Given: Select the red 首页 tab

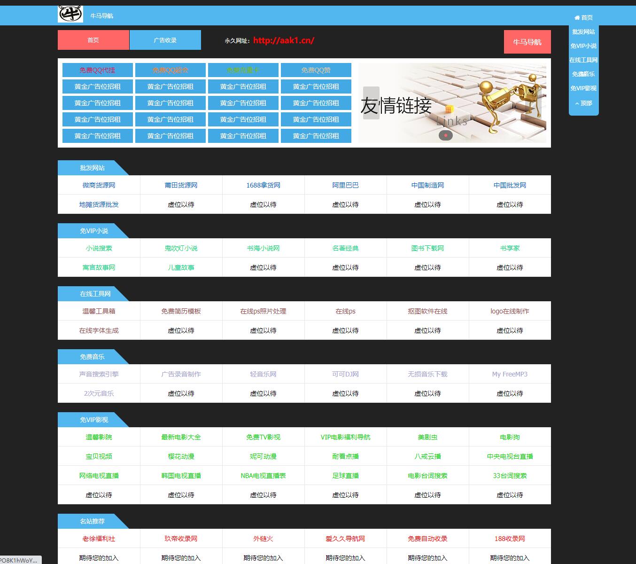Looking at the screenshot, I should coord(93,40).
